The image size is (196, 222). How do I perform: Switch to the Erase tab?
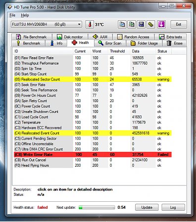click(x=175, y=43)
